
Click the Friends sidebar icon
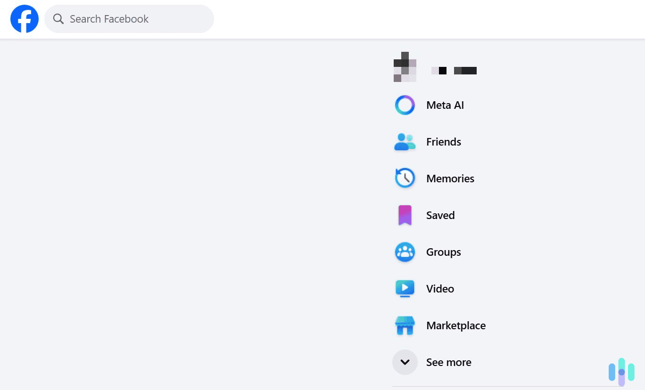click(405, 141)
